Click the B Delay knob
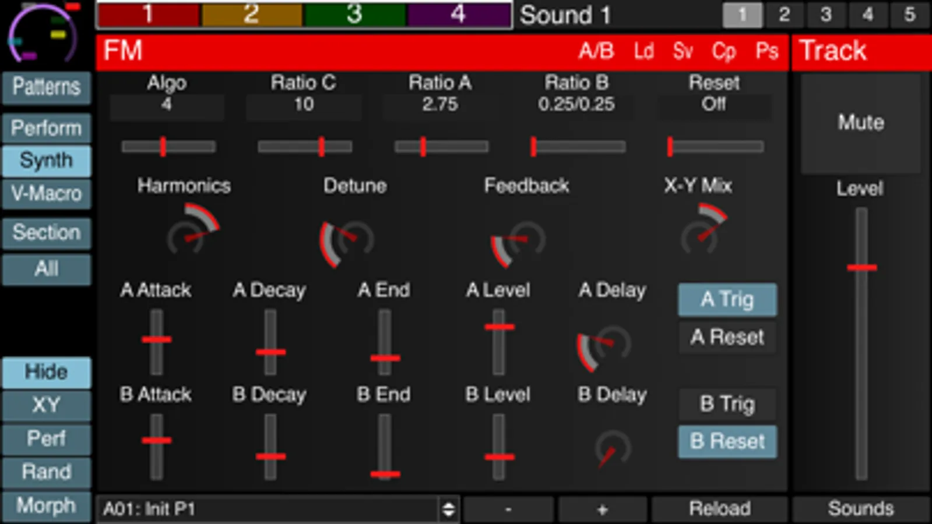 pyautogui.click(x=611, y=449)
